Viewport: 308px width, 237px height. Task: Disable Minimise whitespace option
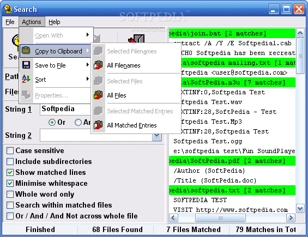point(10,183)
